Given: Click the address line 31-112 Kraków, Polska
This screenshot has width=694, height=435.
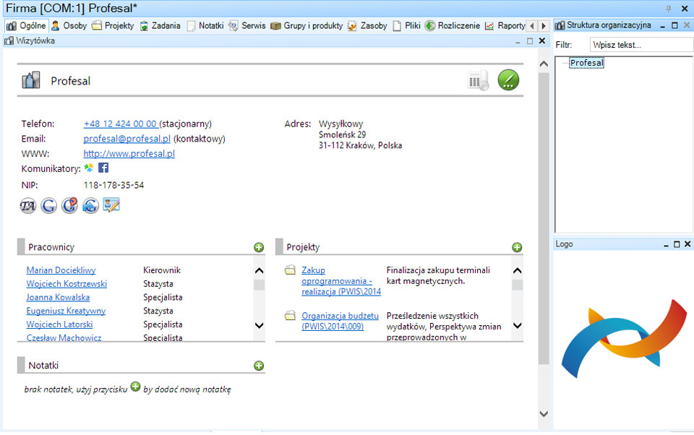Looking at the screenshot, I should [360, 145].
